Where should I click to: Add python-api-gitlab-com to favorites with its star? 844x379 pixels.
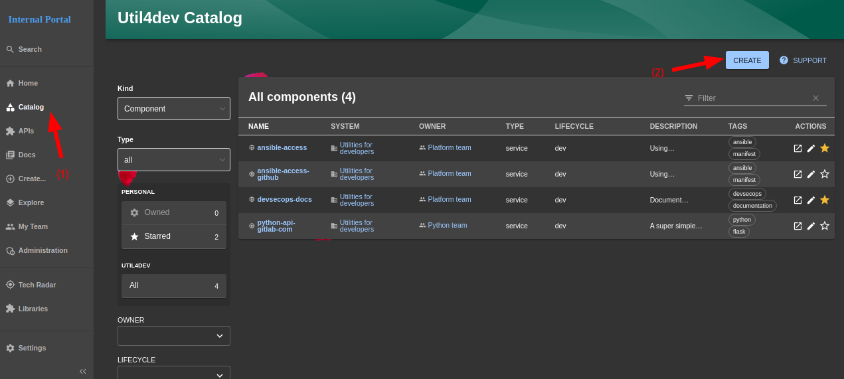click(825, 226)
